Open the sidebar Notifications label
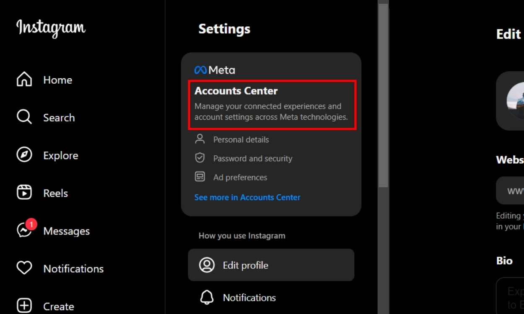Viewport: 524px width, 314px height. pos(74,268)
